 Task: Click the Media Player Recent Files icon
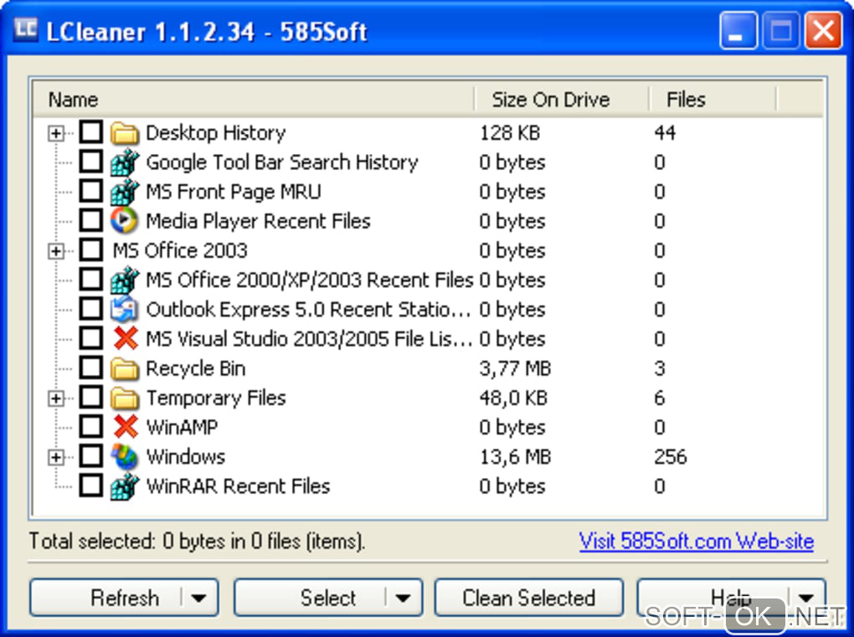click(125, 221)
